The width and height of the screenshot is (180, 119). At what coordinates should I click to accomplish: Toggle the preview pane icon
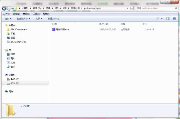[168, 19]
